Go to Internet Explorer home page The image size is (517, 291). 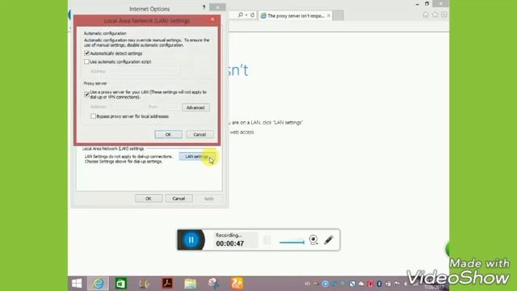426,15
